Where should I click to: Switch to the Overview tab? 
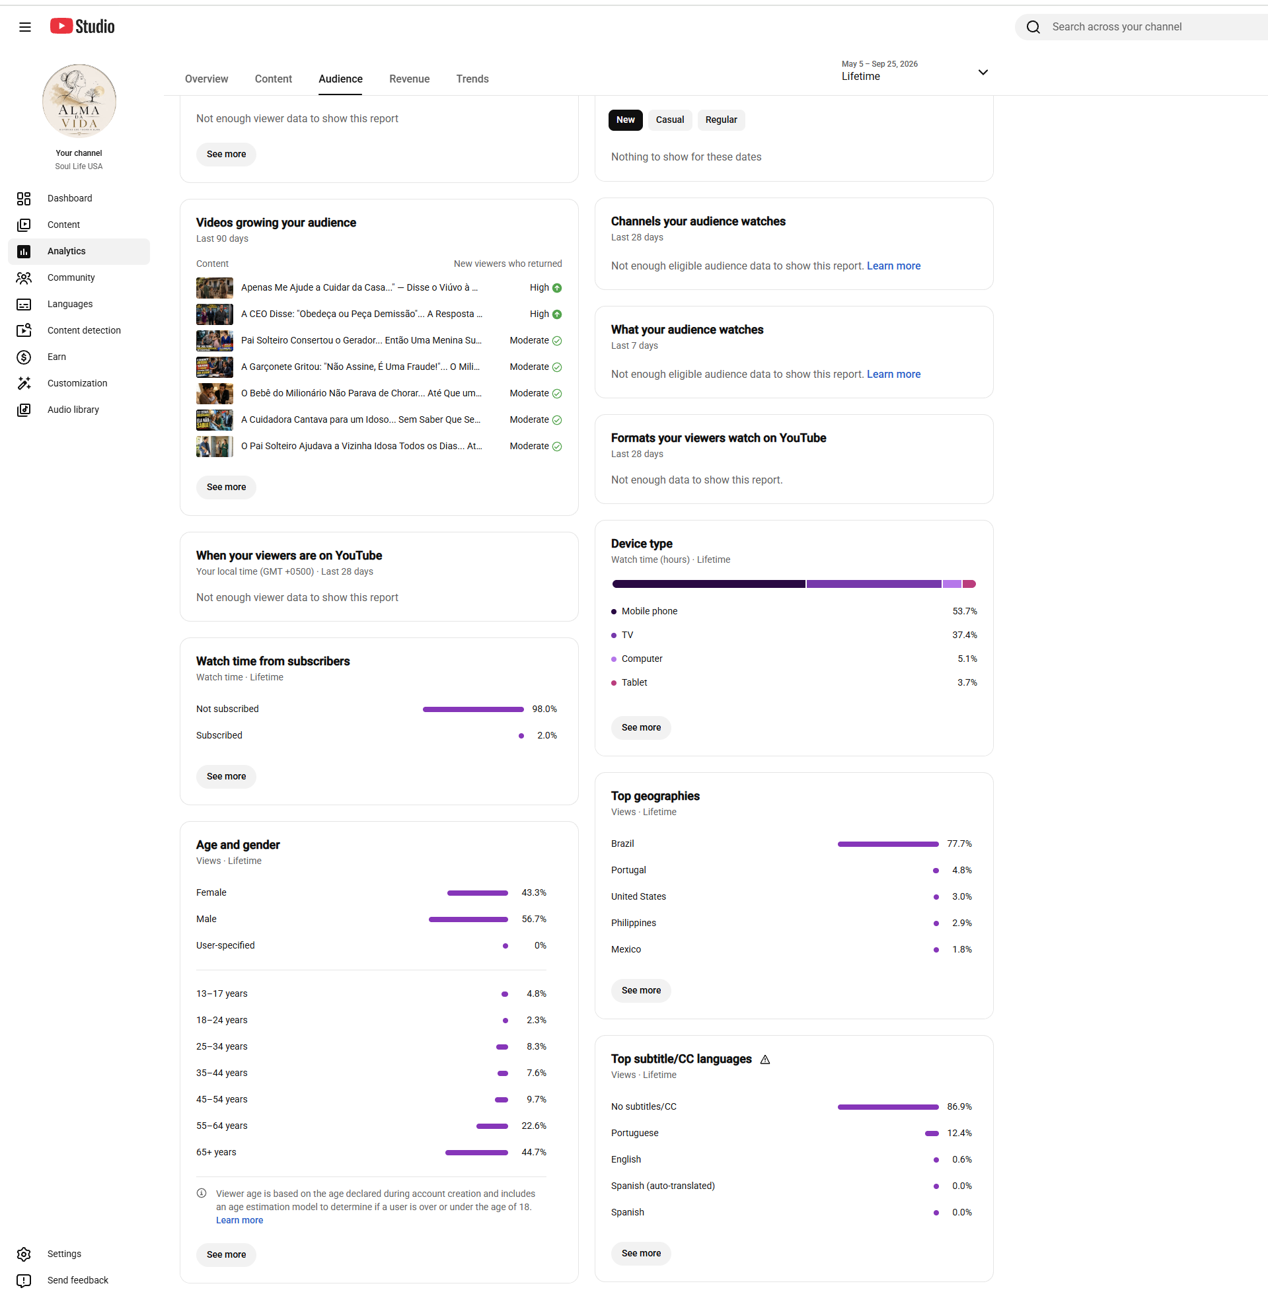(206, 79)
